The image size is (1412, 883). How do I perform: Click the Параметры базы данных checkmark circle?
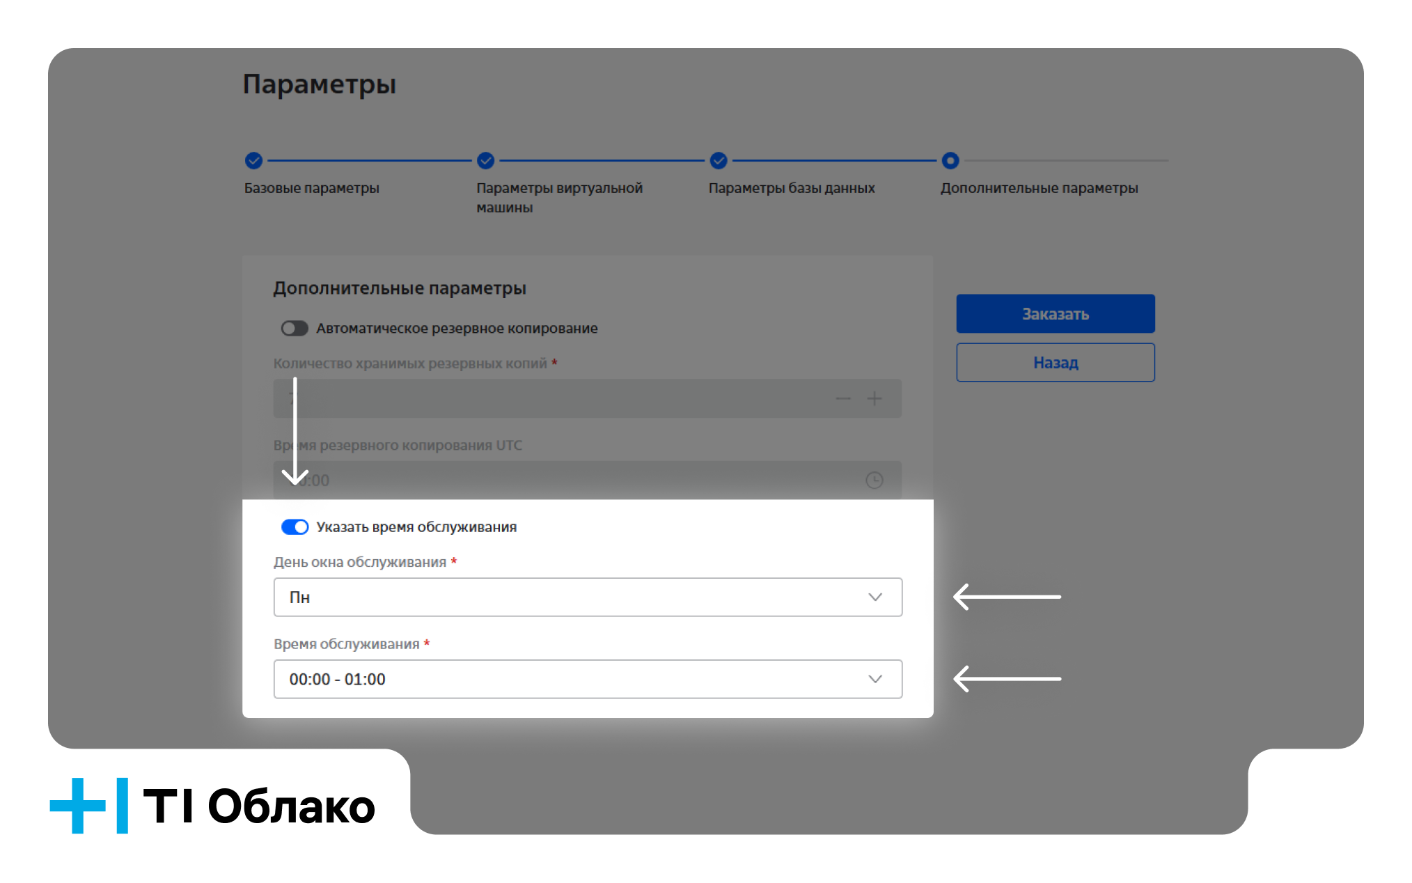719,161
